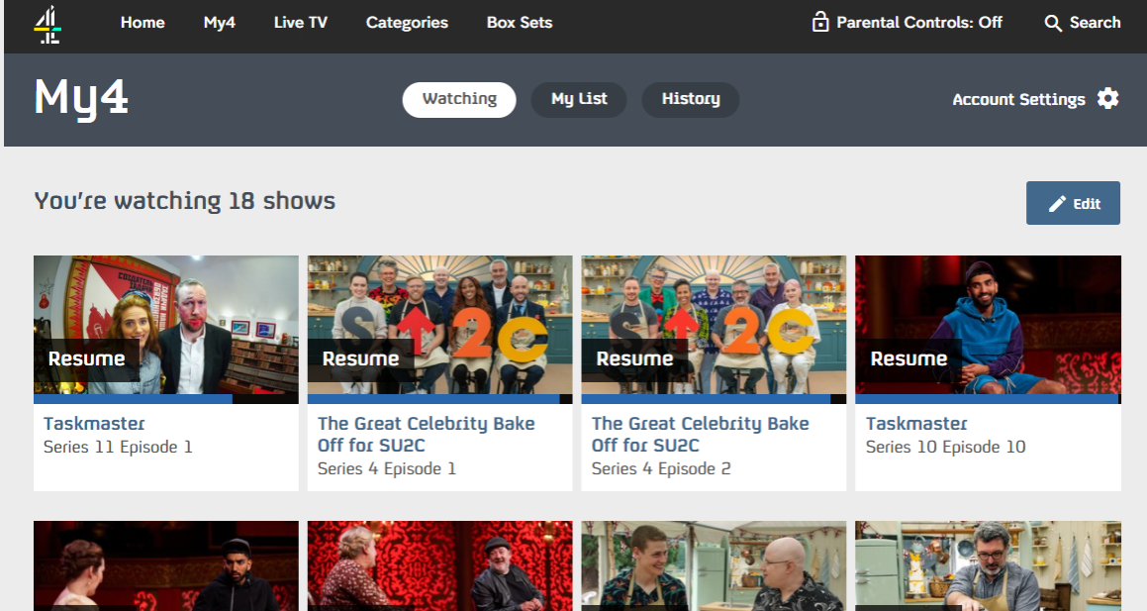Viewport: 1147px width, 611px height.
Task: Click "Series 4 Episode 1" text
Action: pos(386,469)
